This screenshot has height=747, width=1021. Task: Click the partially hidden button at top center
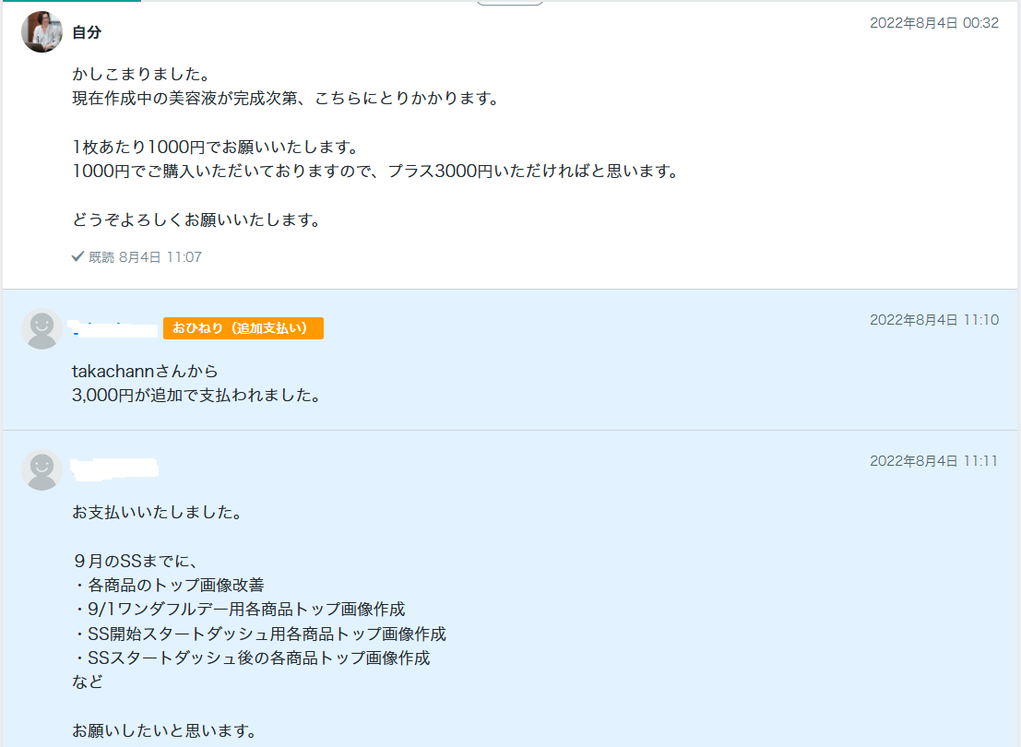509,4
